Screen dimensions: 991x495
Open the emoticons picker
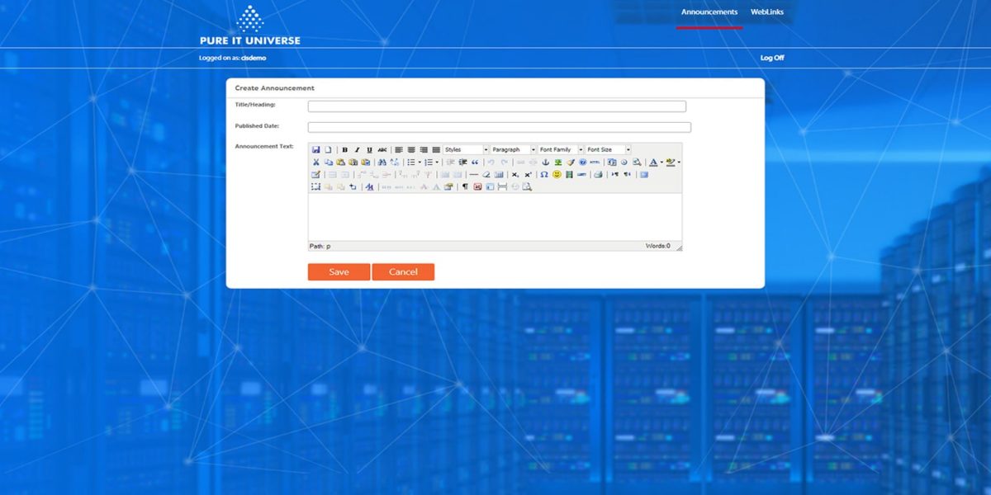557,173
